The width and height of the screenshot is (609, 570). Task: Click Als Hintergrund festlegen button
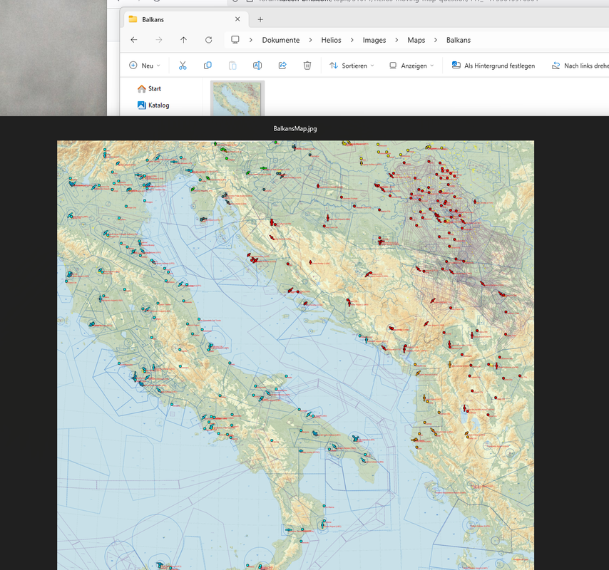point(493,66)
